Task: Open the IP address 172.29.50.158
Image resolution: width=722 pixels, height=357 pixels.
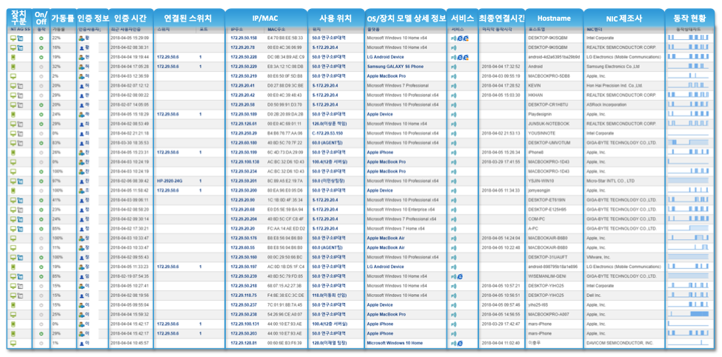Action: pos(244,39)
